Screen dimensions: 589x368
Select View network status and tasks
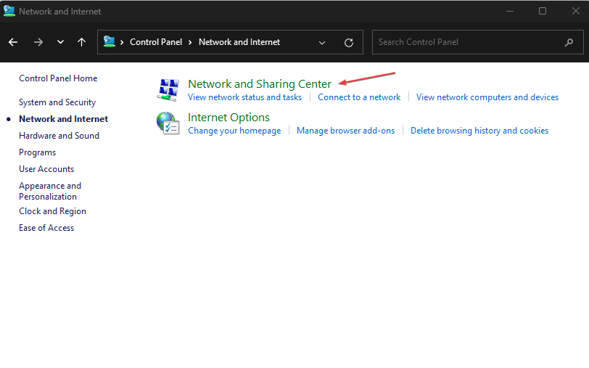[x=244, y=97]
